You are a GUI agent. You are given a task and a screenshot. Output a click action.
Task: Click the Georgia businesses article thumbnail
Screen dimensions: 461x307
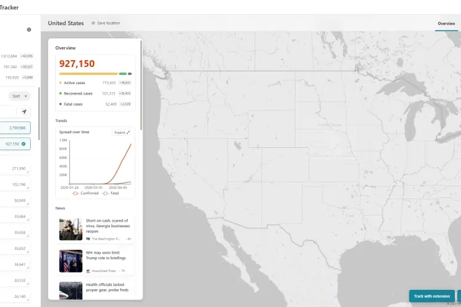71,229
